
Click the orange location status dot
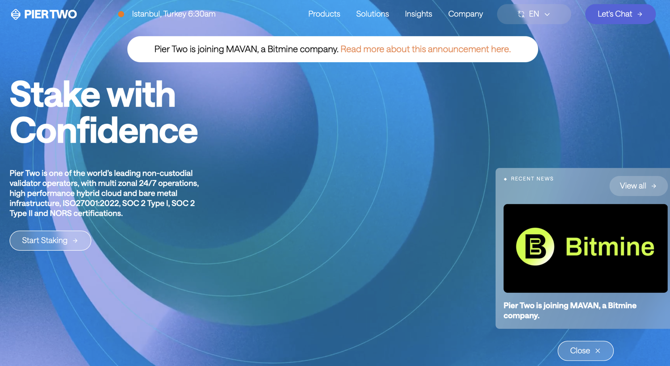coord(121,14)
